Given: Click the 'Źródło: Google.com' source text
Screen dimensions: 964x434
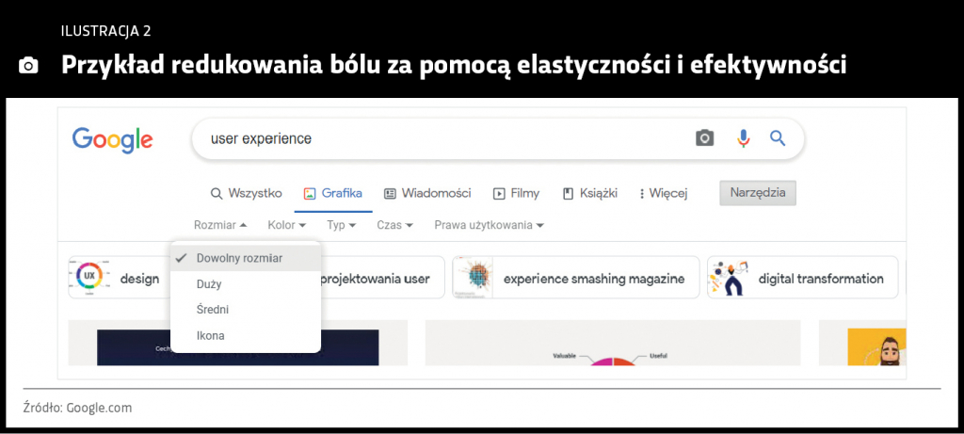Looking at the screenshot, I should (x=77, y=408).
